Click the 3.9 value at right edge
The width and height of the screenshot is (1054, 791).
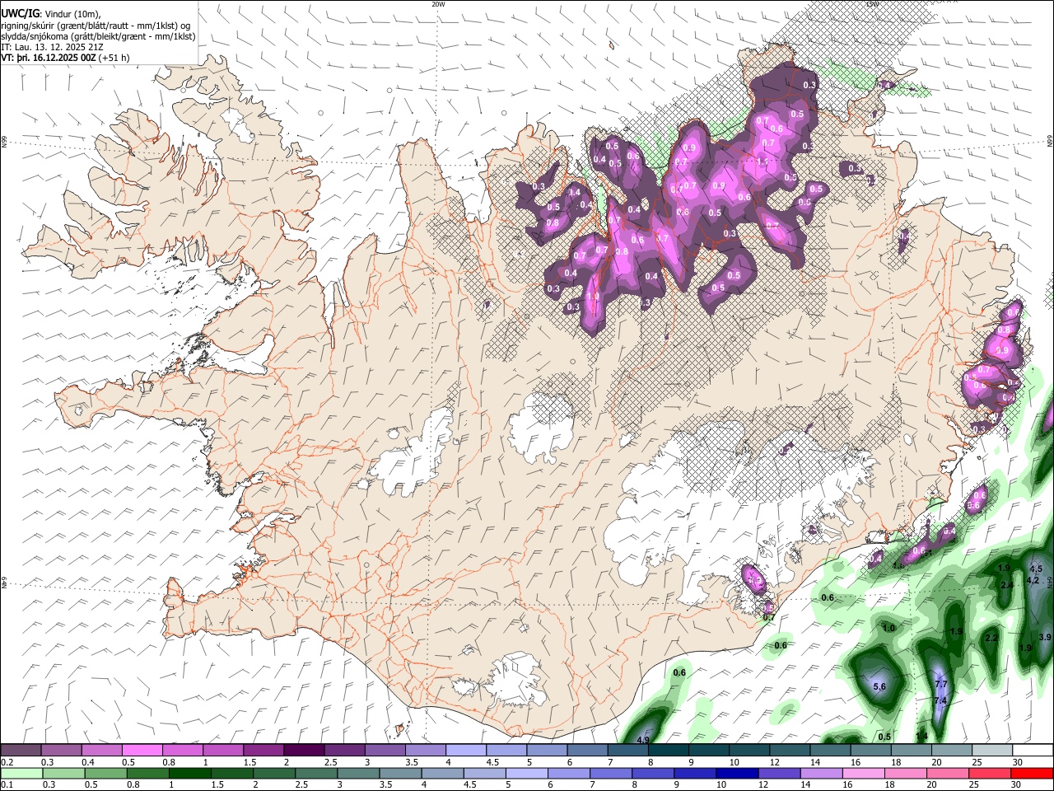point(1045,638)
